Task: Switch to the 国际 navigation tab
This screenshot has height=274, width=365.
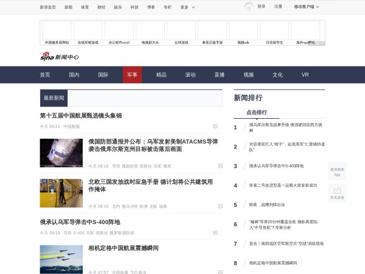Action: (x=103, y=75)
